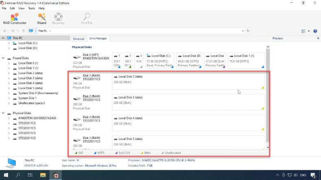Select Disk 5 (RAW) drive icon
The width and height of the screenshot is (321, 180).
point(77,140)
